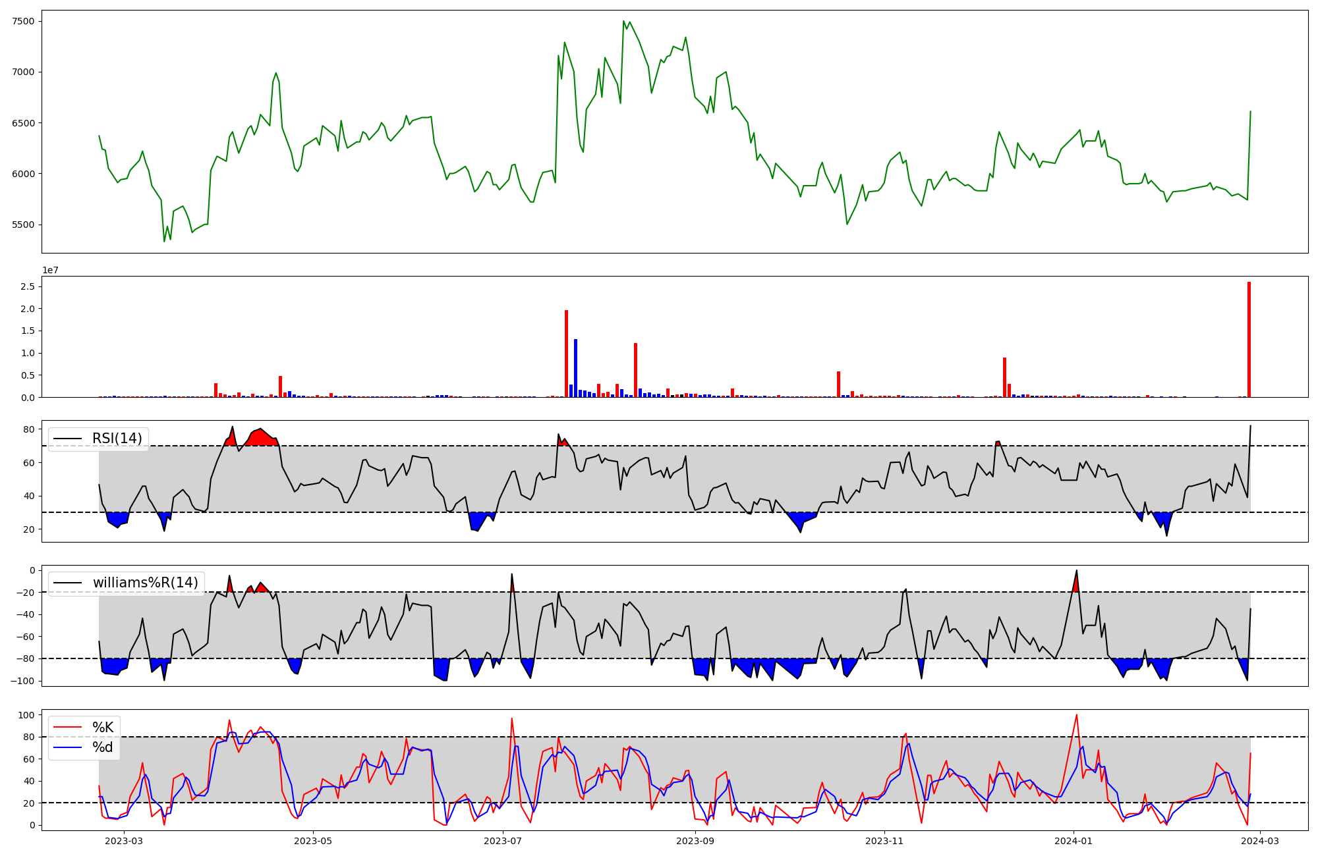This screenshot has width=1318, height=856.
Task: Click the -100 tick on the Williams %R axis
Action: (x=21, y=681)
